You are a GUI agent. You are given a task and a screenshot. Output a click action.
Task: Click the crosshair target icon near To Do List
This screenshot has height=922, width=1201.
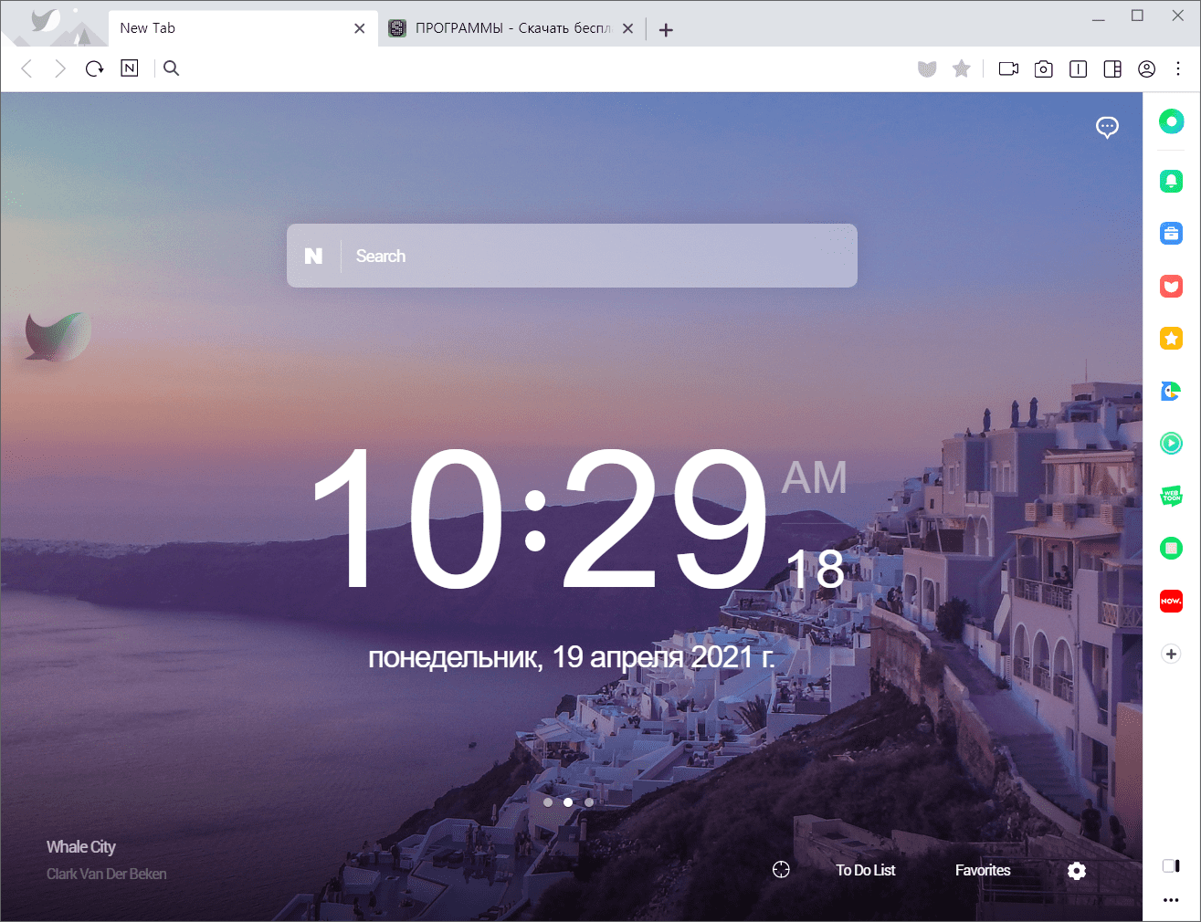pyautogui.click(x=781, y=870)
